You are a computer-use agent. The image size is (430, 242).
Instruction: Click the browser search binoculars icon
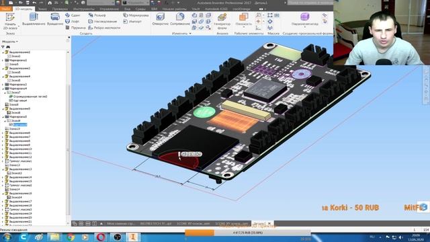(x=8, y=47)
